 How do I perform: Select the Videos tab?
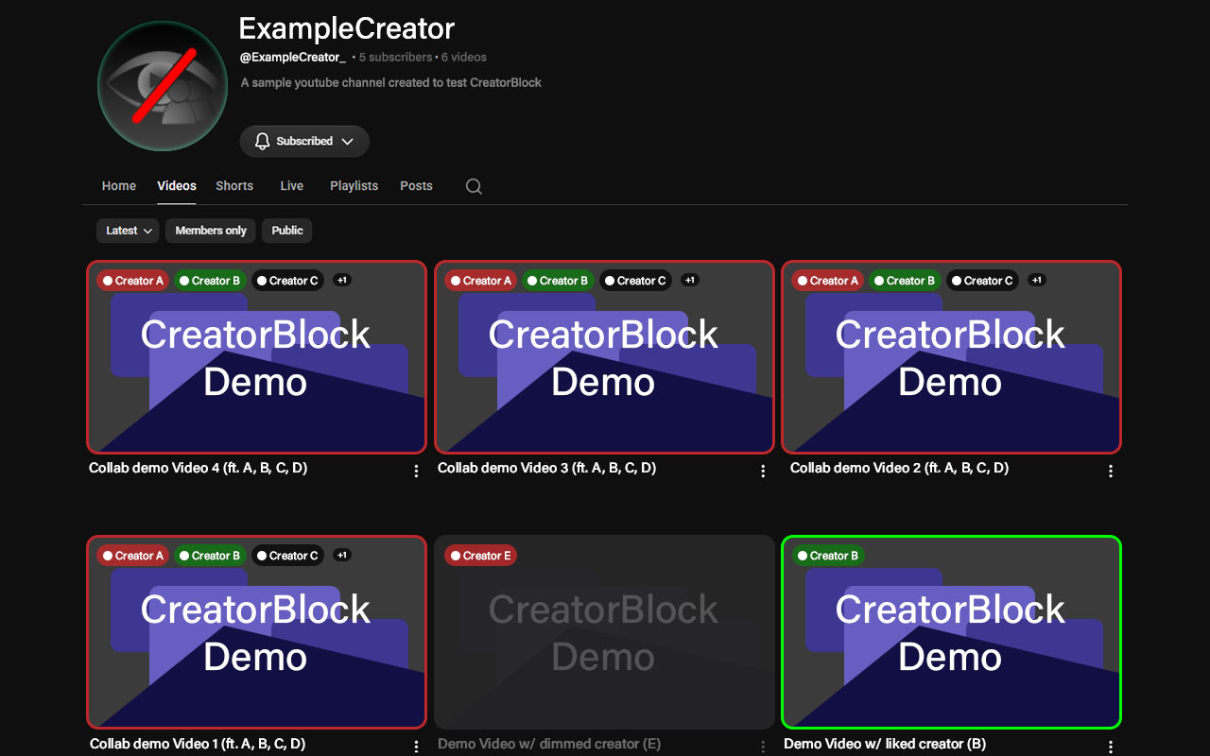click(177, 186)
